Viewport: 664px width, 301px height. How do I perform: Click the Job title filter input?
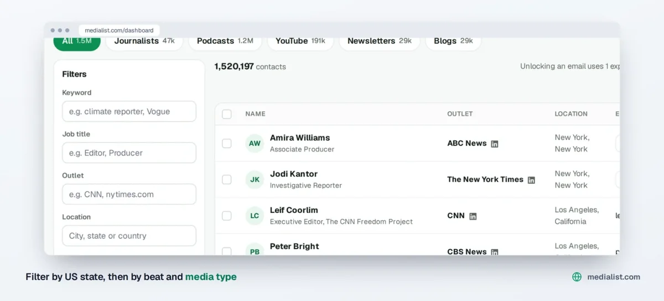[x=129, y=153]
